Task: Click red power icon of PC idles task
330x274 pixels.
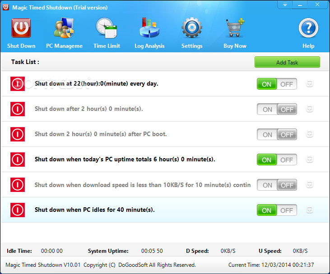Action: 18,210
